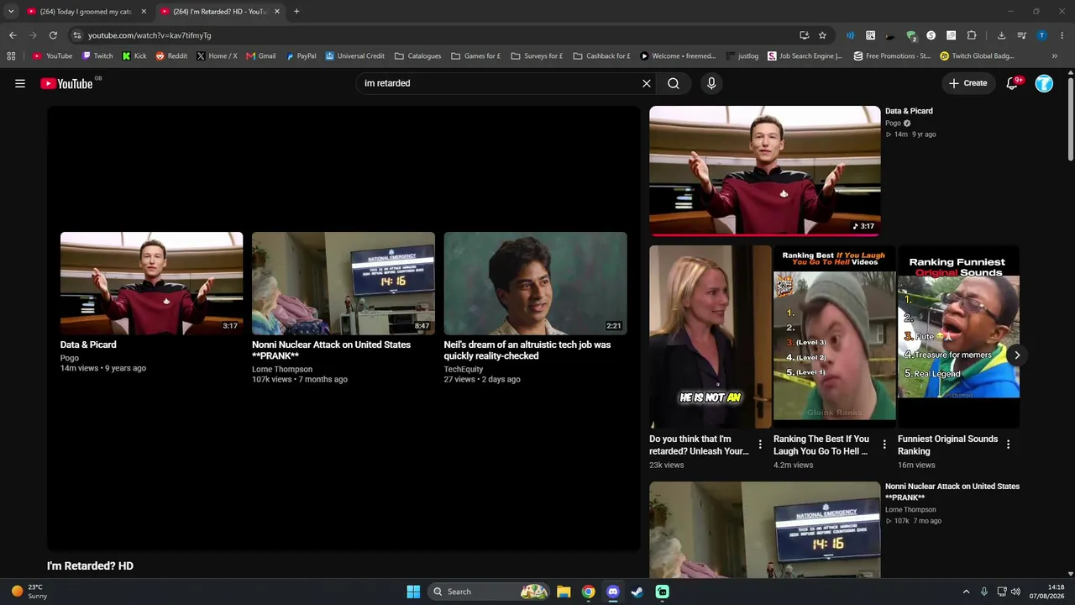The width and height of the screenshot is (1075, 605).
Task: Open TechEquity channel under end-screen video
Action: point(464,370)
